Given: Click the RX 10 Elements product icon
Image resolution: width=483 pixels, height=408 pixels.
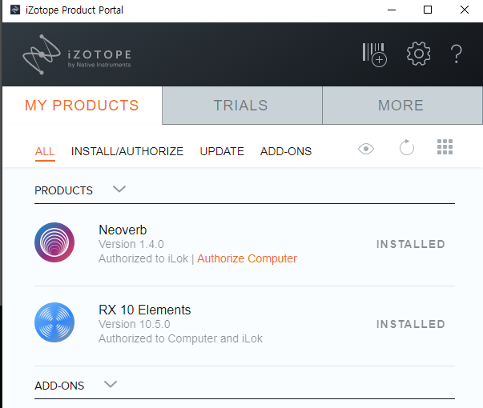Looking at the screenshot, I should pos(54,322).
